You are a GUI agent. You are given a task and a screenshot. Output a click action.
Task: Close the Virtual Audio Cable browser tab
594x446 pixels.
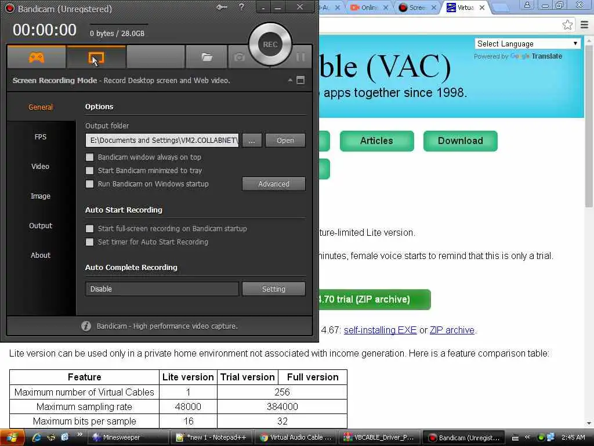pyautogui.click(x=482, y=8)
